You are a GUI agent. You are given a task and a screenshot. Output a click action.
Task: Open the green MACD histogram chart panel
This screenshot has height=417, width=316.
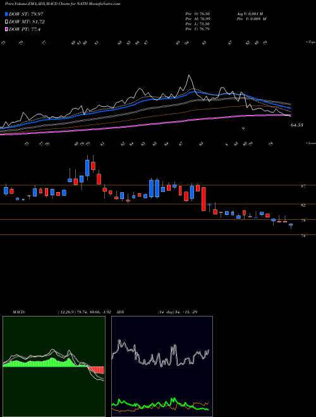pyautogui.click(x=54, y=366)
